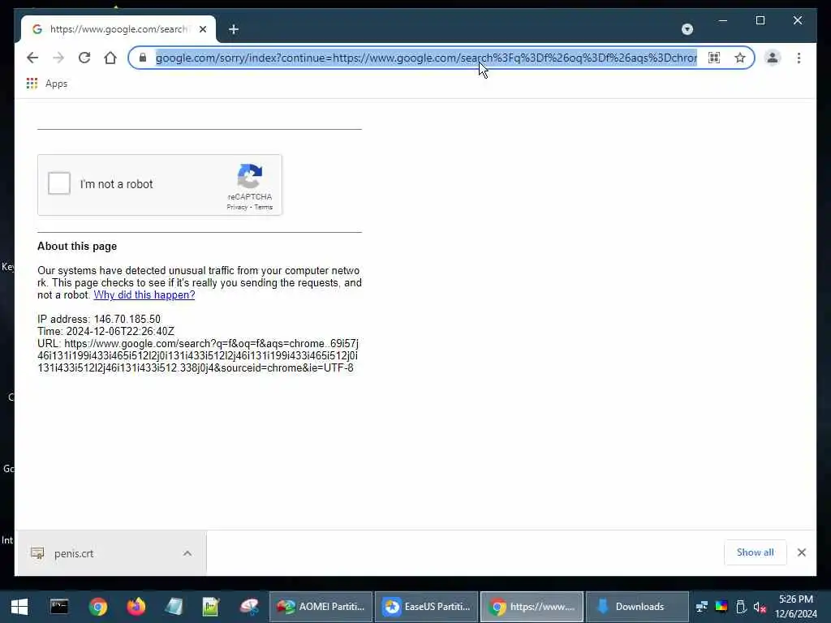This screenshot has height=623, width=831.
Task: Close the downloads bar
Action: [x=802, y=552]
